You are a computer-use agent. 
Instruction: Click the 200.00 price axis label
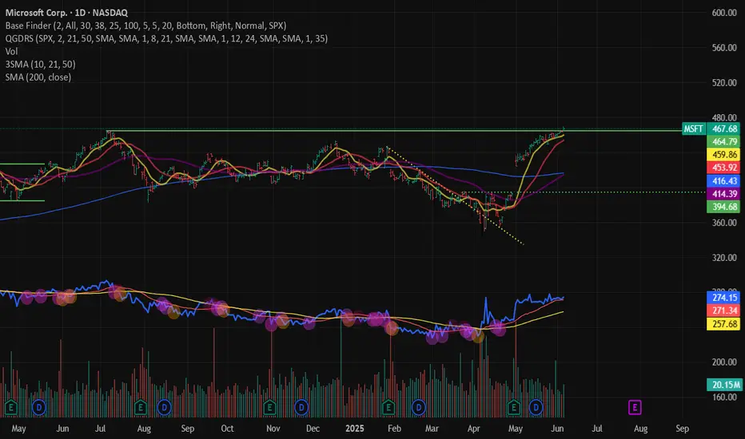[724, 362]
